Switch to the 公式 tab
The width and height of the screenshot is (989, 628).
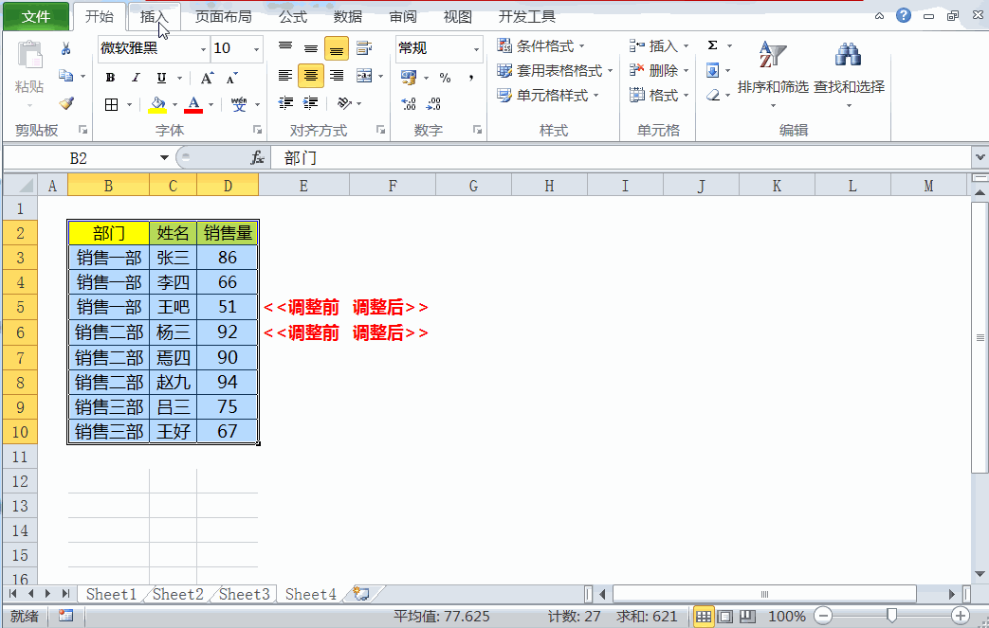293,16
